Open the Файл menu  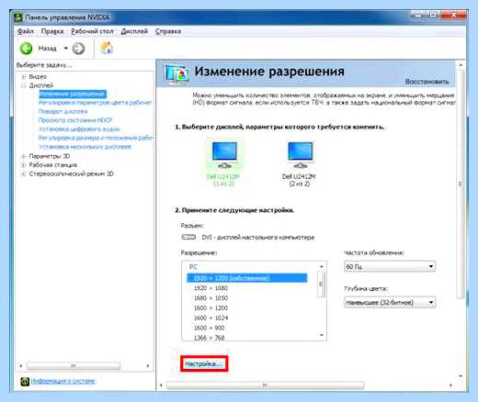26,31
